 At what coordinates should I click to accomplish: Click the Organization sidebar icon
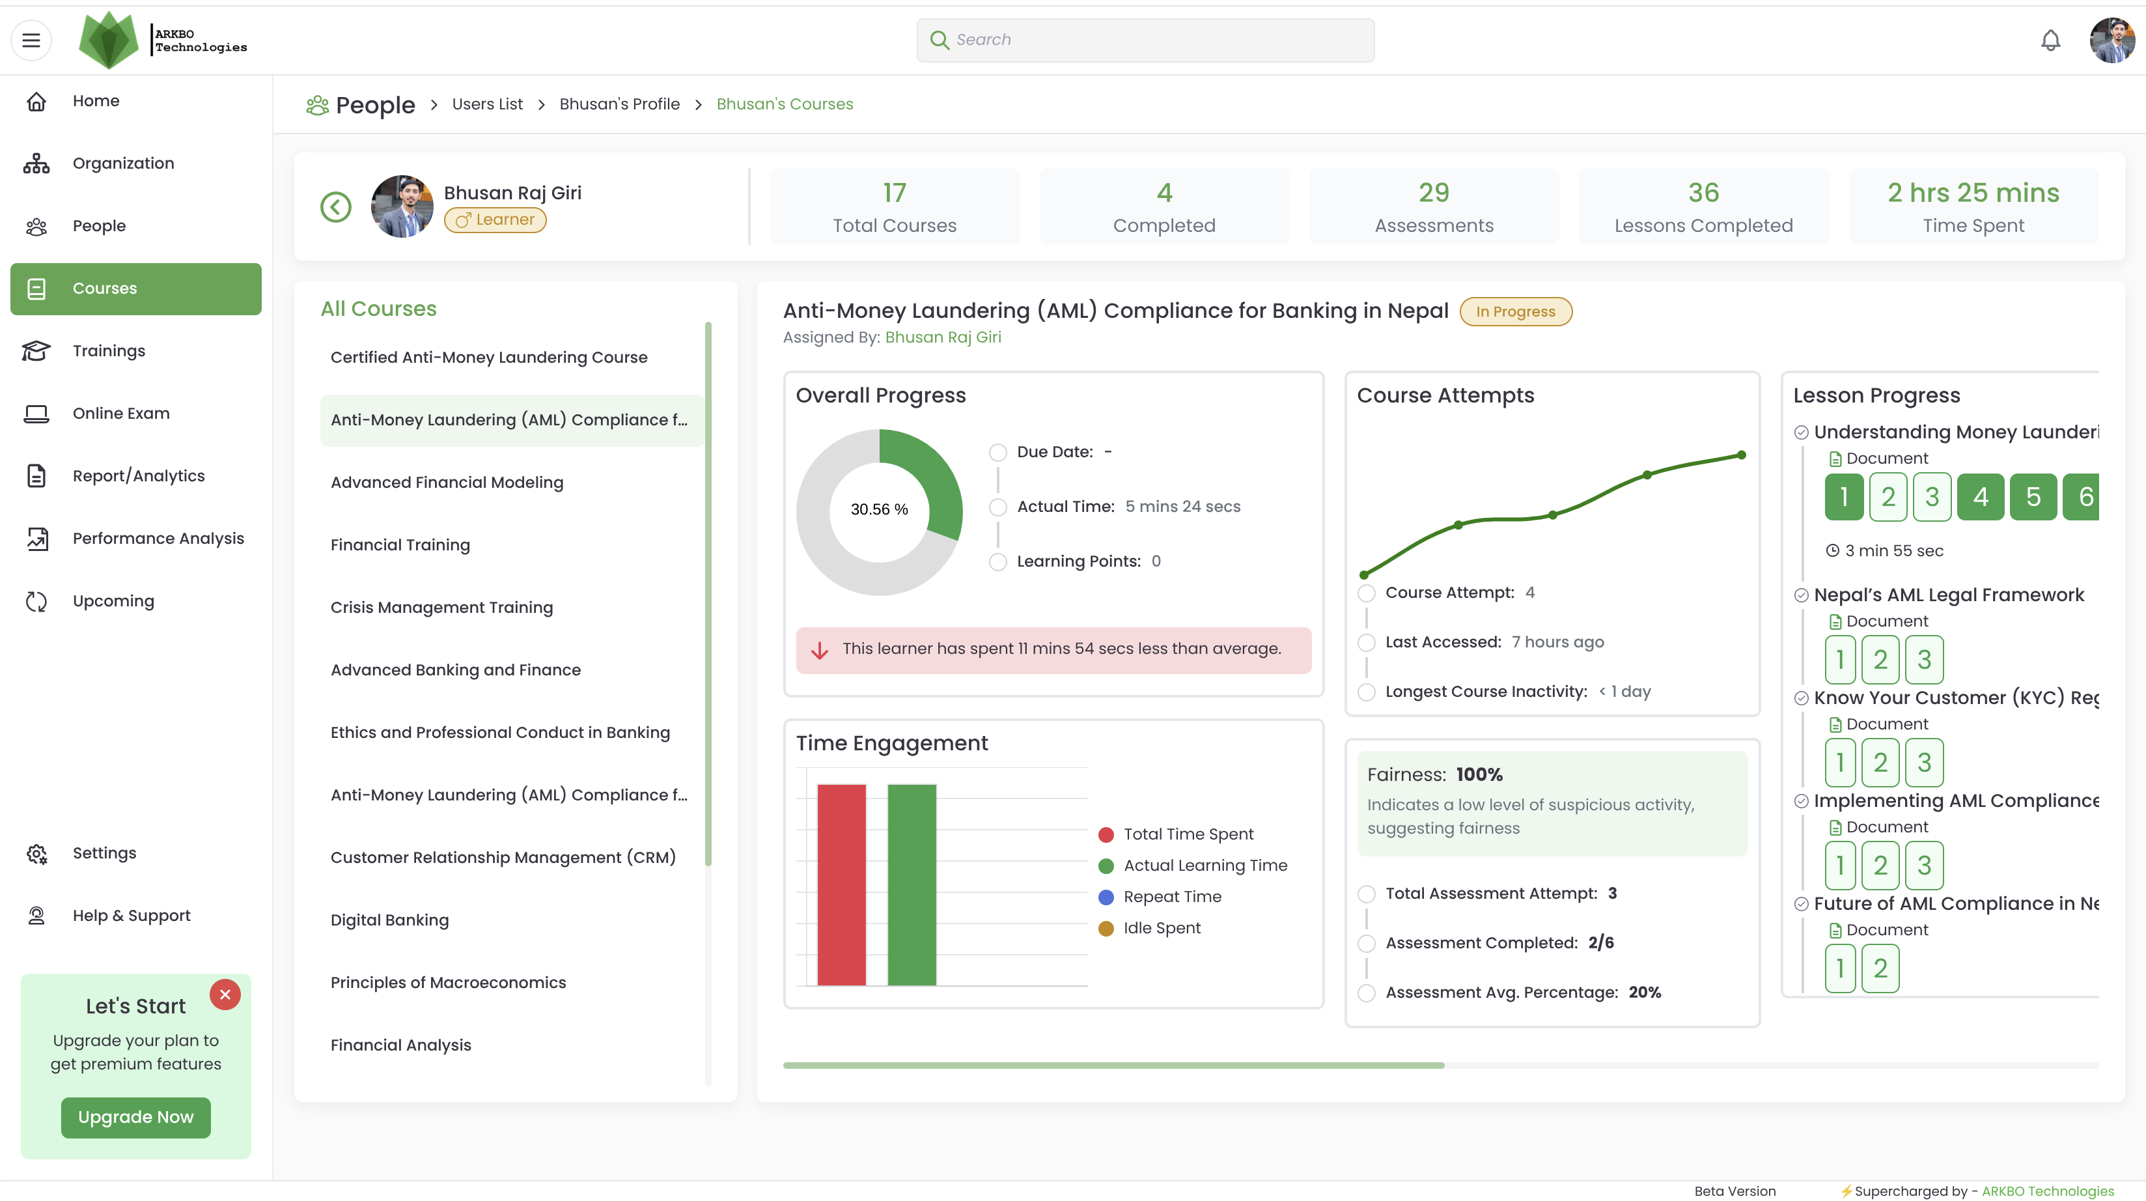click(x=36, y=163)
